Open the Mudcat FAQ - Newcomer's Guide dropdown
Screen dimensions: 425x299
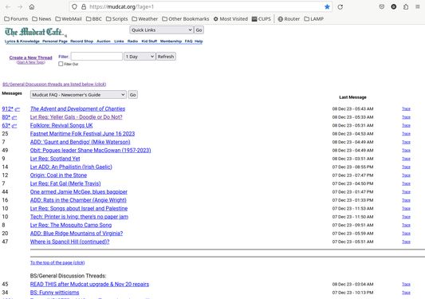tap(78, 95)
